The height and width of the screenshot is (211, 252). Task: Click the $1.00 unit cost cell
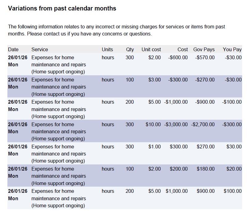coord(155,147)
